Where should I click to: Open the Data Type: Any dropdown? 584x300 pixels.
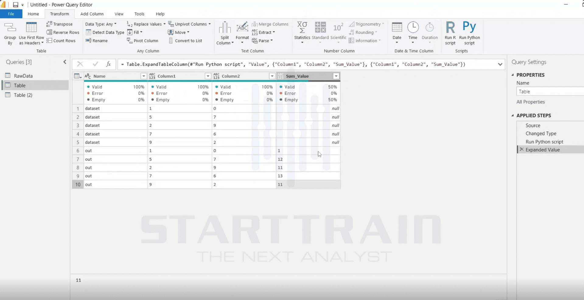101,24
